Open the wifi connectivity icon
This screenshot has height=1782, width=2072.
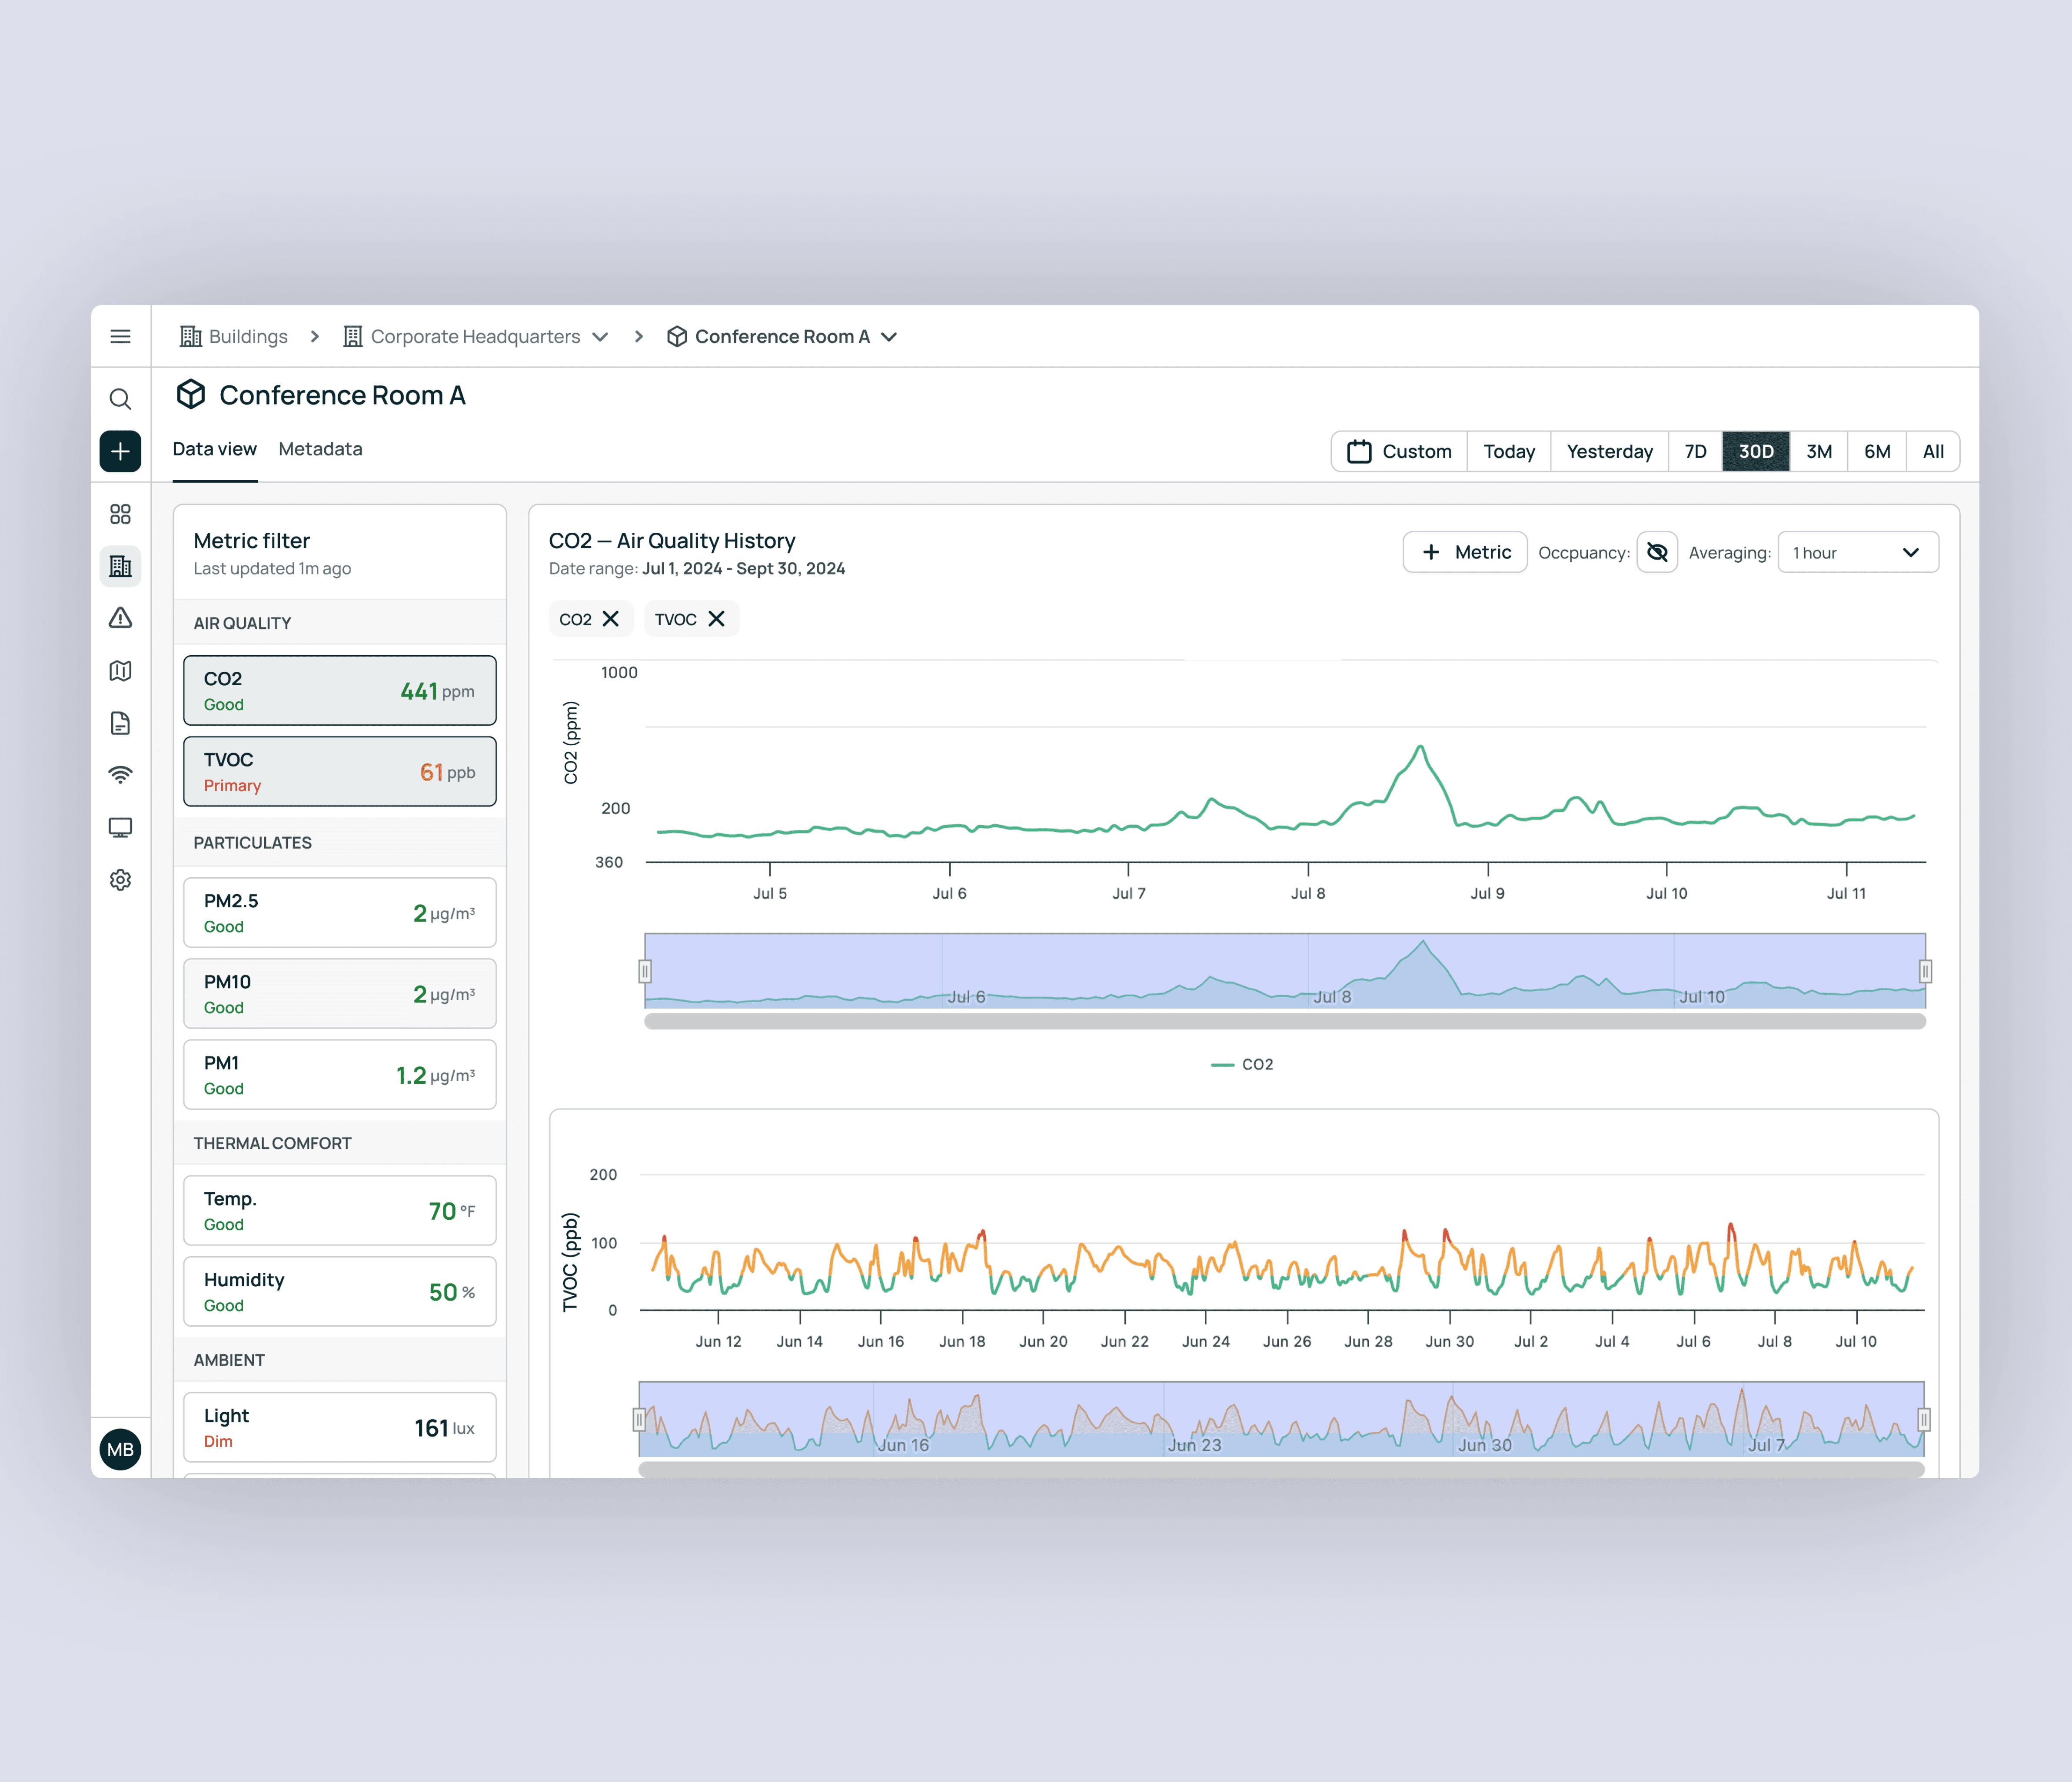[120, 775]
